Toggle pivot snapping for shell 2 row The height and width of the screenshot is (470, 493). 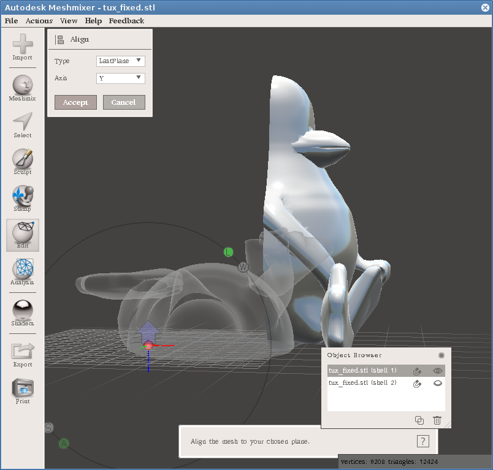[417, 383]
